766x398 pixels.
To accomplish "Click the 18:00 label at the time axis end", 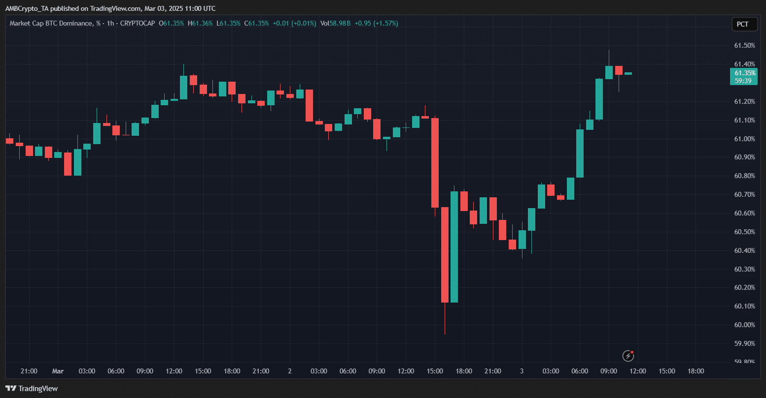I will point(696,371).
